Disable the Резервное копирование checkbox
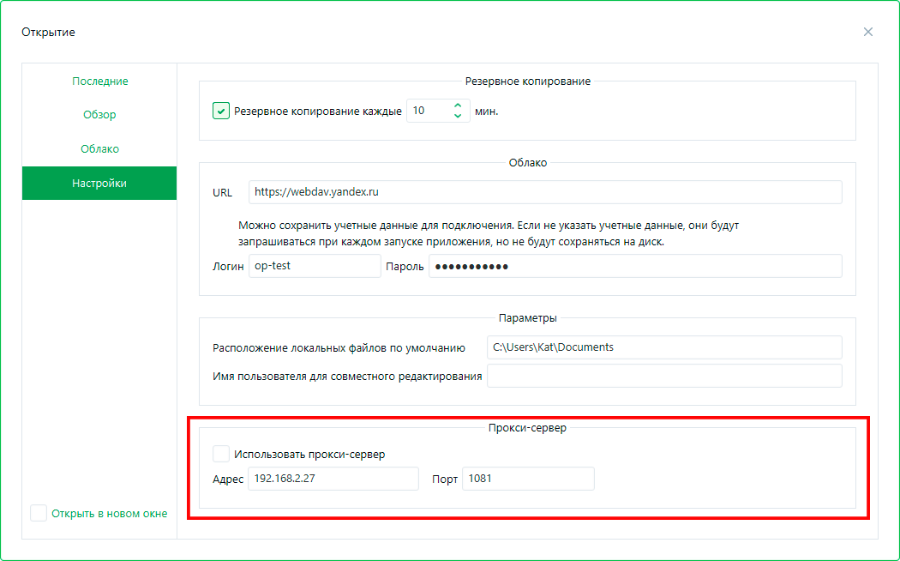900x561 pixels. click(221, 111)
